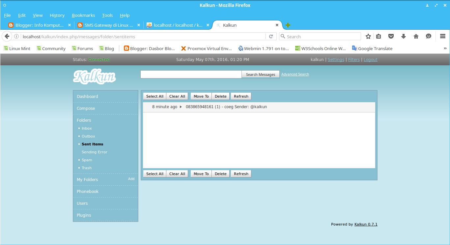This screenshot has width=450, height=245.
Task: Open the Hello smiley chat icon
Action: [429, 37]
